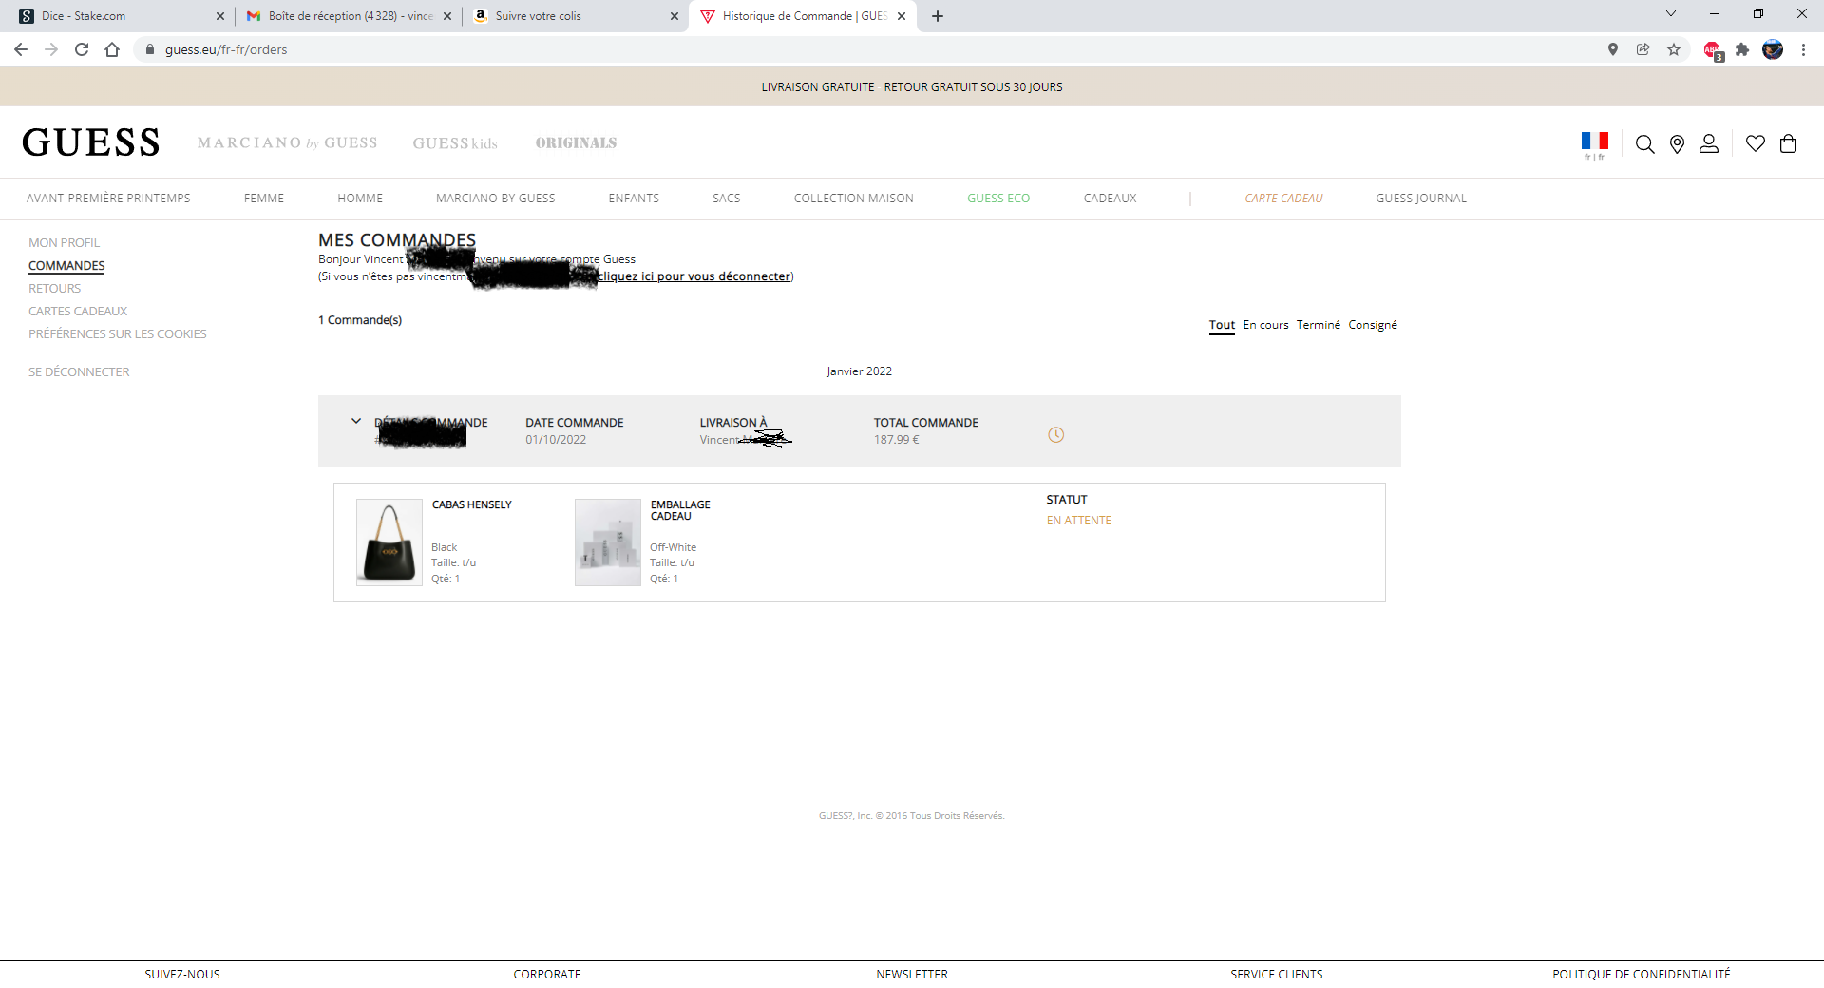The image size is (1824, 988).
Task: Filter orders by Consigné
Action: coord(1373,325)
